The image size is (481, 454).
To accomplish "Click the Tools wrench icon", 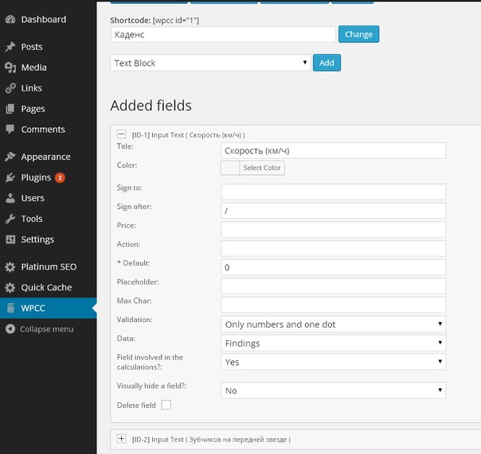I will point(10,219).
